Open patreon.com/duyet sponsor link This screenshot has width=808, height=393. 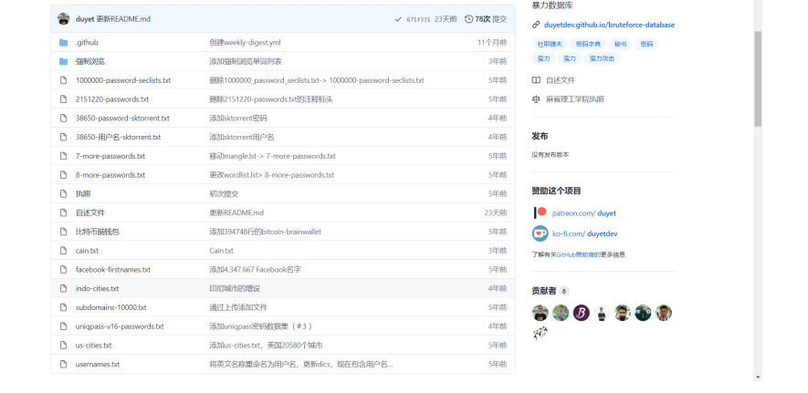583,213
